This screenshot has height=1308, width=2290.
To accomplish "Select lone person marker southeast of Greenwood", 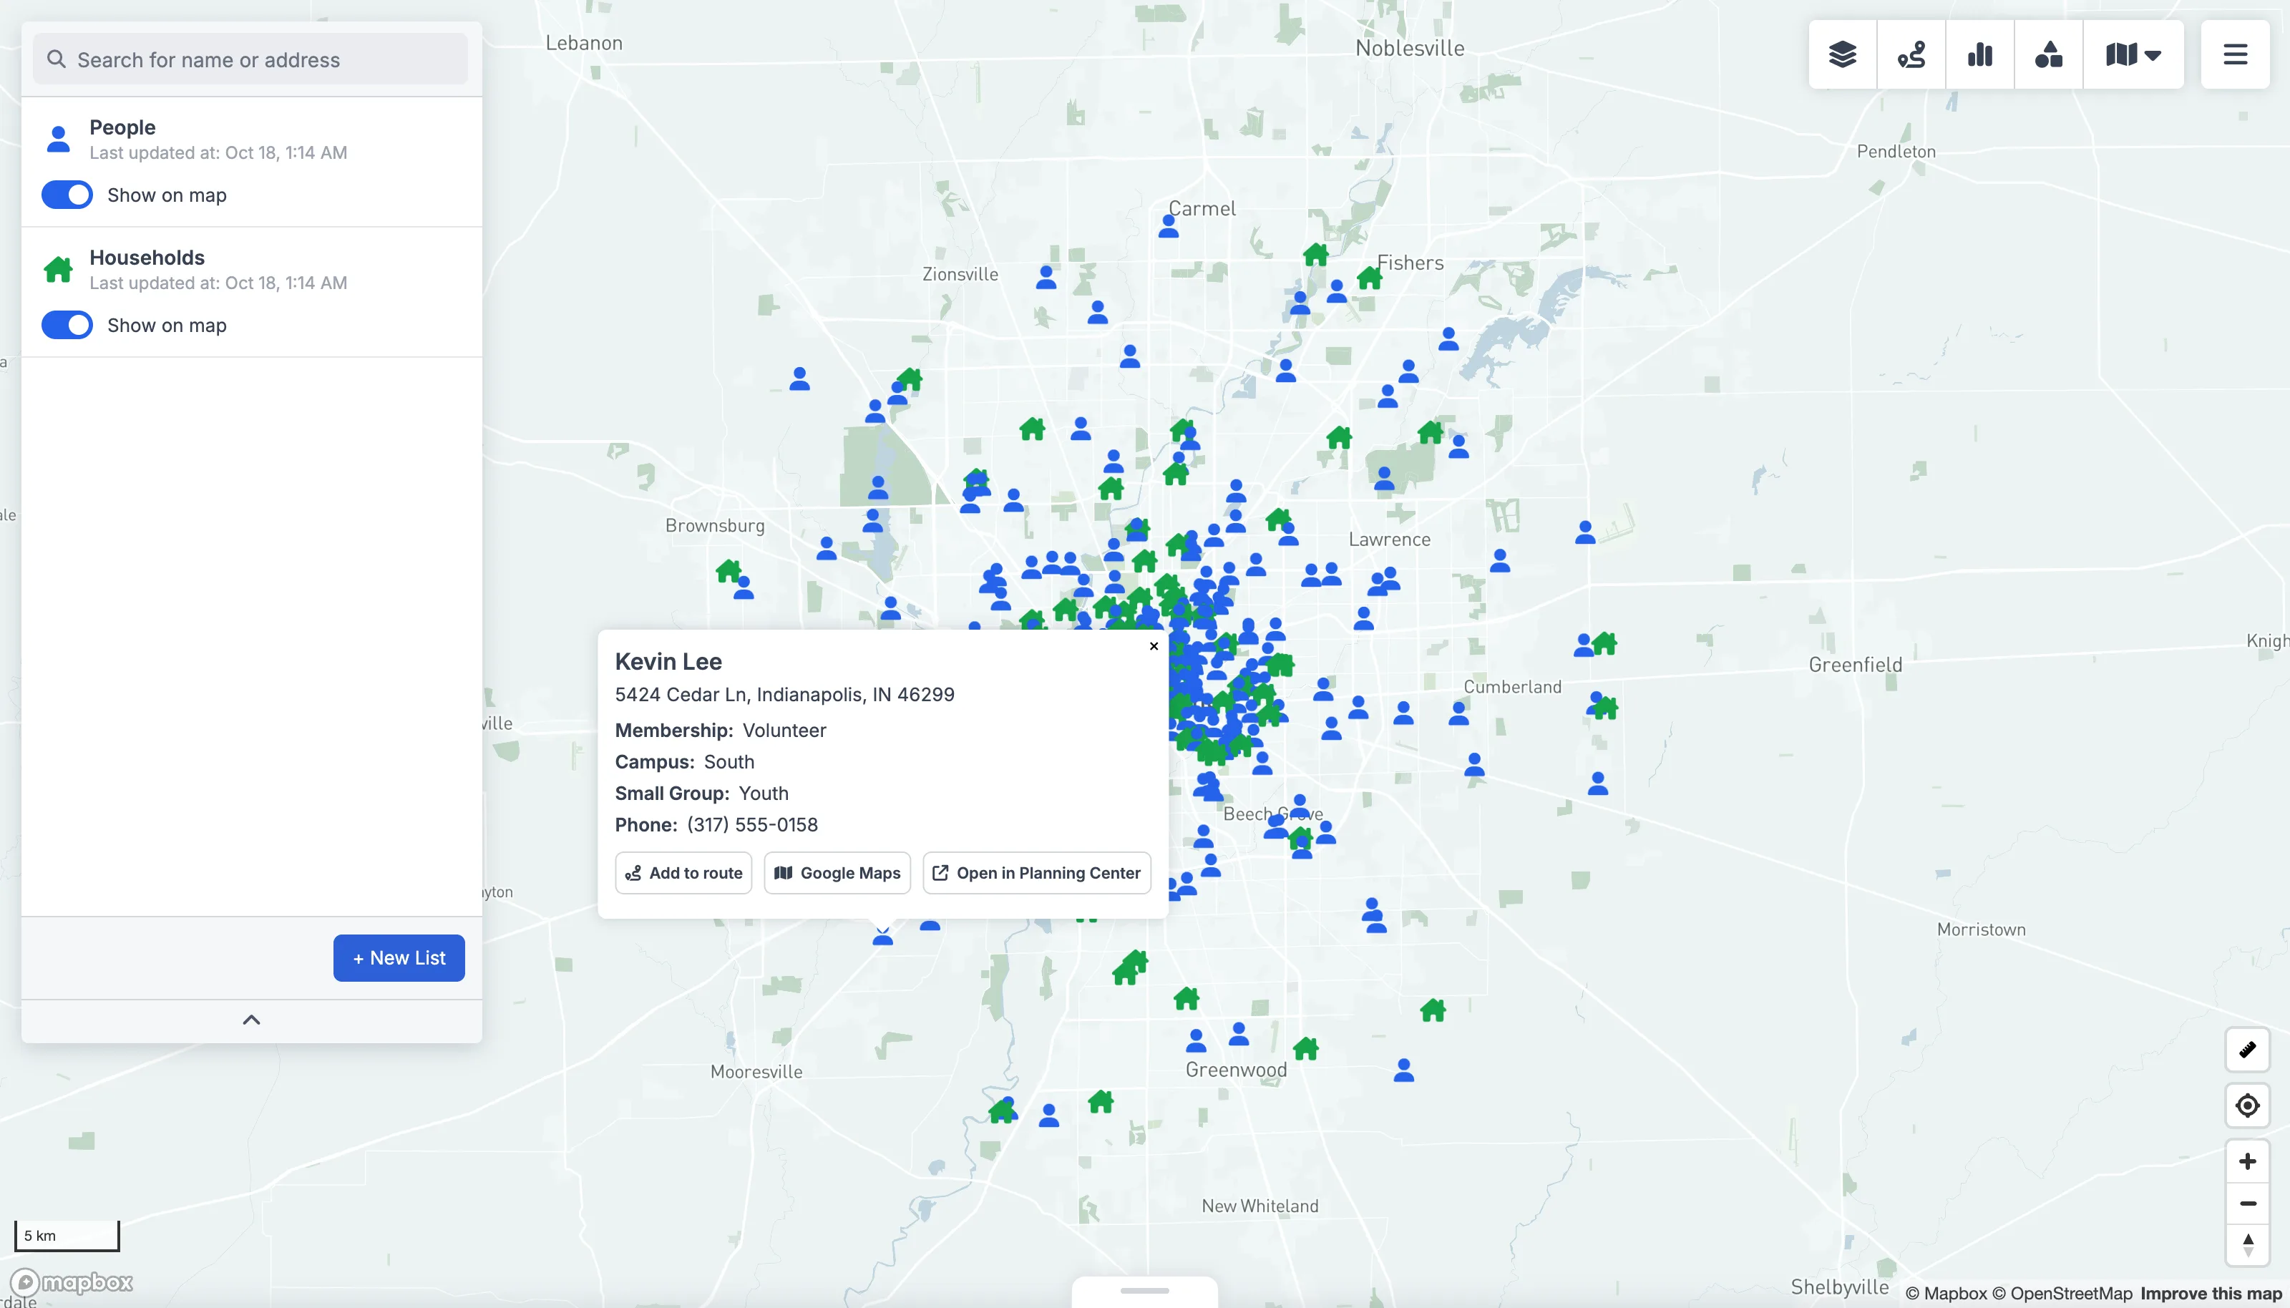I will click(x=1404, y=1070).
